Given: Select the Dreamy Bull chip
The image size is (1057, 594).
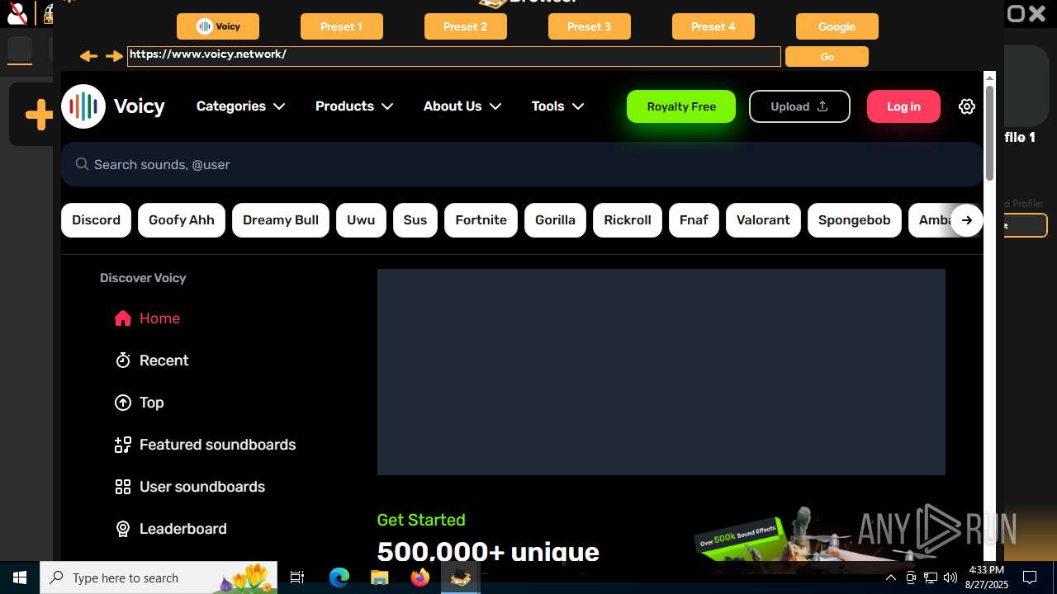Looking at the screenshot, I should pos(281,220).
